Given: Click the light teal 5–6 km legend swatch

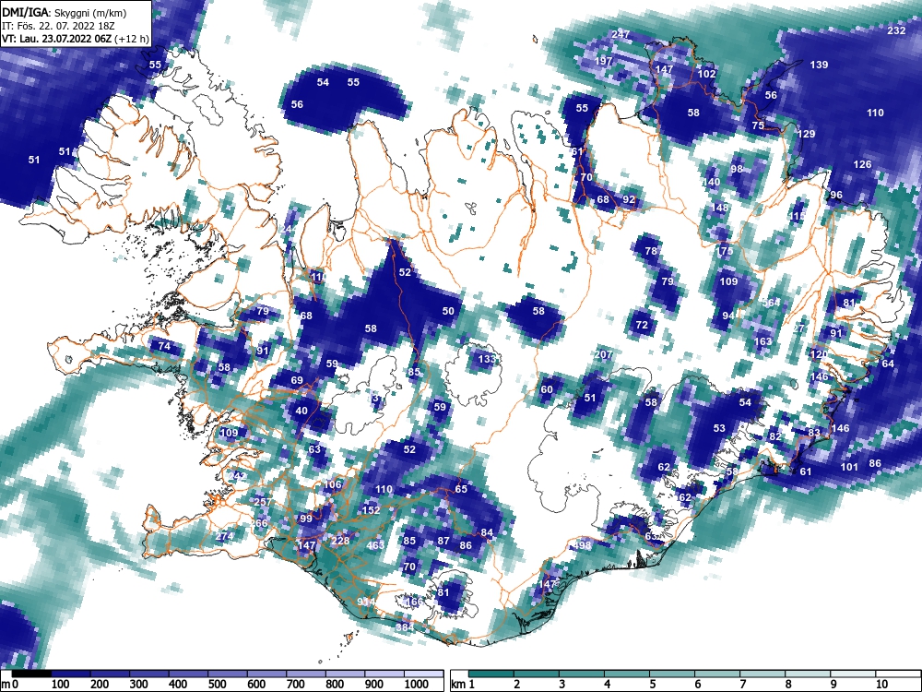Looking at the screenshot, I should click(673, 674).
